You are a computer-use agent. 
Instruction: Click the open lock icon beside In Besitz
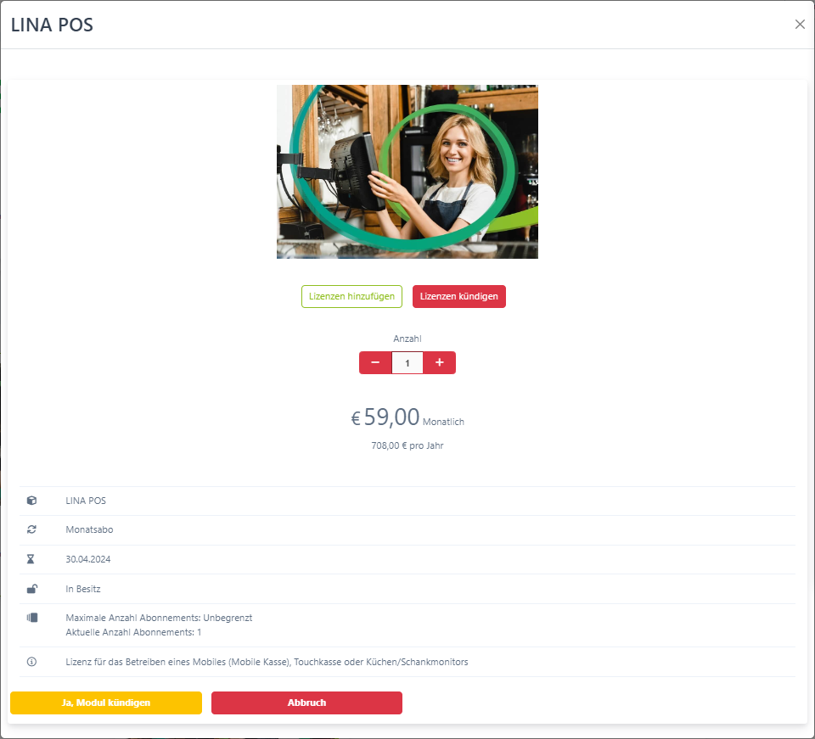point(31,588)
